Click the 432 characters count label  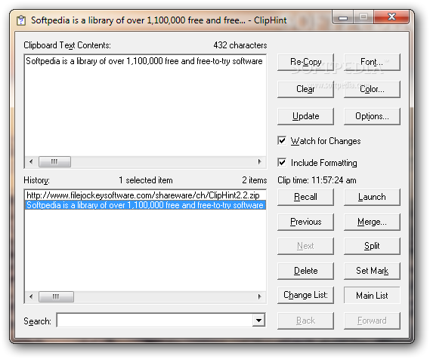click(240, 45)
